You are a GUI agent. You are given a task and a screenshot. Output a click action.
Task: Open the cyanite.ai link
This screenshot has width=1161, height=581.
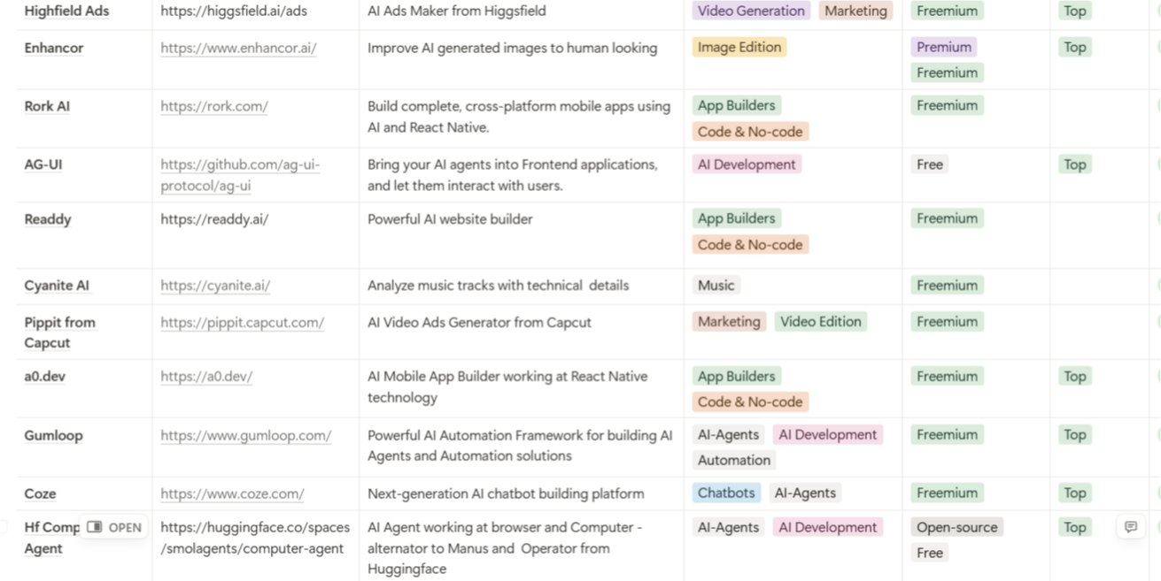(x=215, y=286)
